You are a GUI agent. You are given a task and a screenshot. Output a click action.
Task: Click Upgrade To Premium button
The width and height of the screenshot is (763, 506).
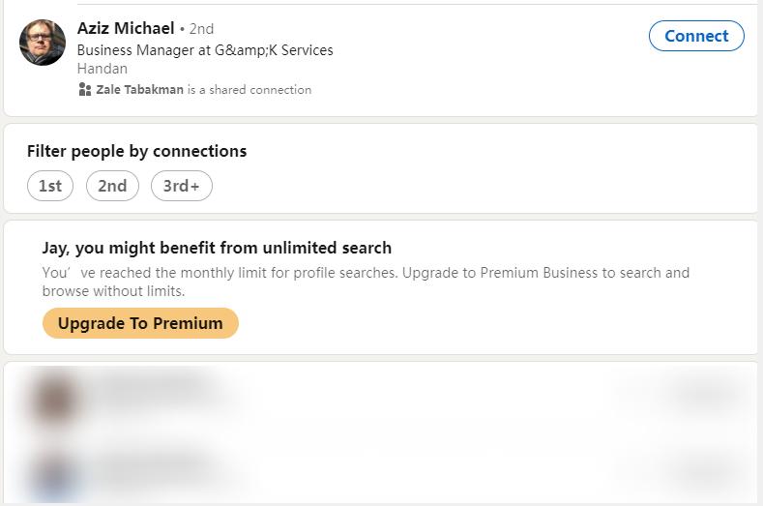pyautogui.click(x=140, y=323)
